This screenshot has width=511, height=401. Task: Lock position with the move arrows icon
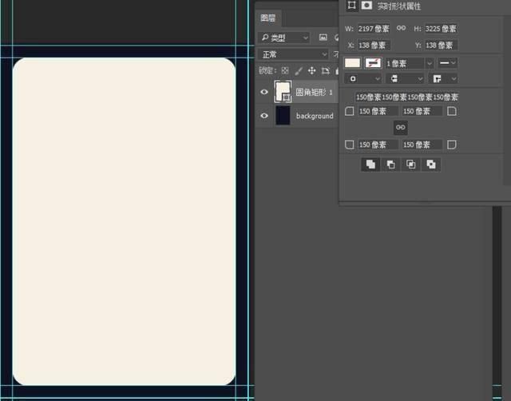[311, 70]
